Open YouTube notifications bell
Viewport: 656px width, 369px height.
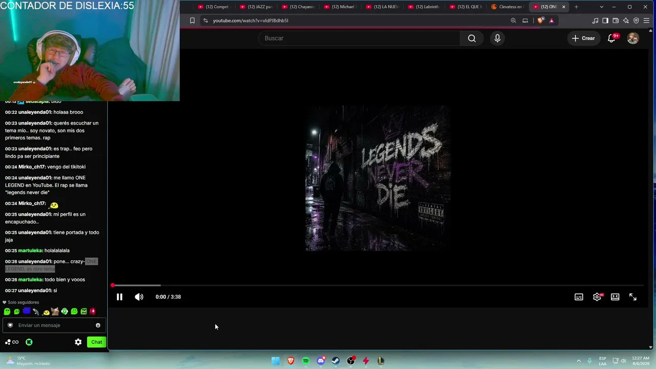pyautogui.click(x=611, y=38)
